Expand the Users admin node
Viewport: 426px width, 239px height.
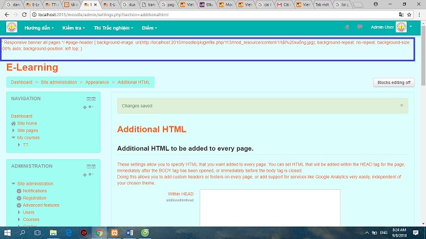pyautogui.click(x=19, y=212)
